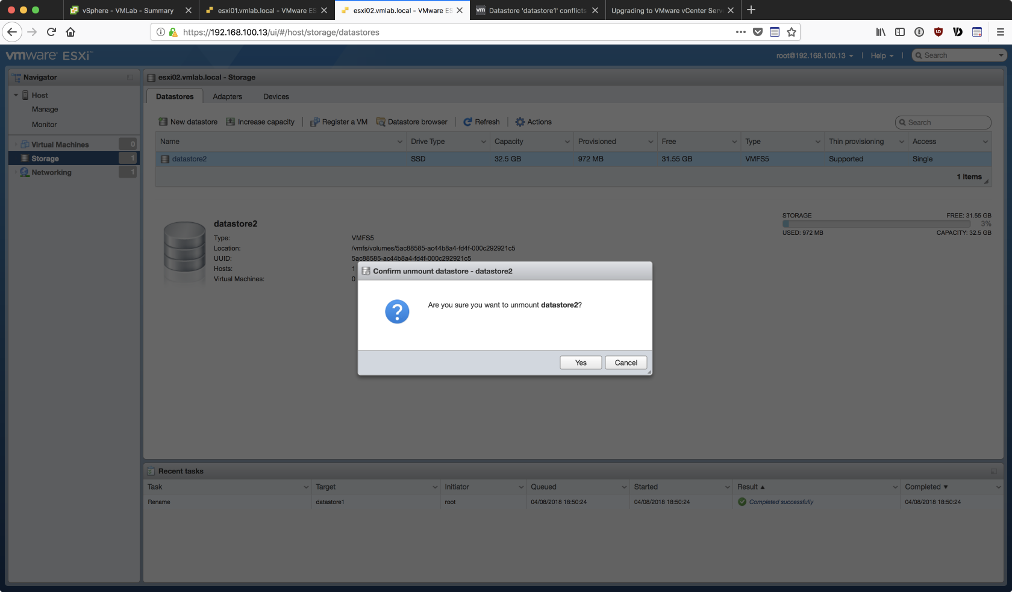Reload the page in the browser
The height and width of the screenshot is (592, 1012).
pos(51,32)
